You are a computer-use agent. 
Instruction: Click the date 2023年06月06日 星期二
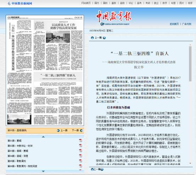101,31
